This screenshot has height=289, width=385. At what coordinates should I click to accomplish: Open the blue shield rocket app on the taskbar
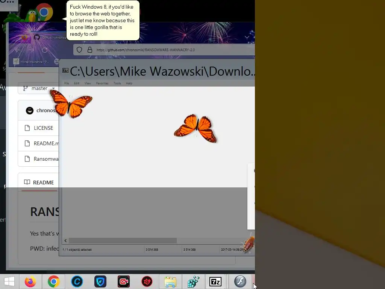[x=100, y=281]
